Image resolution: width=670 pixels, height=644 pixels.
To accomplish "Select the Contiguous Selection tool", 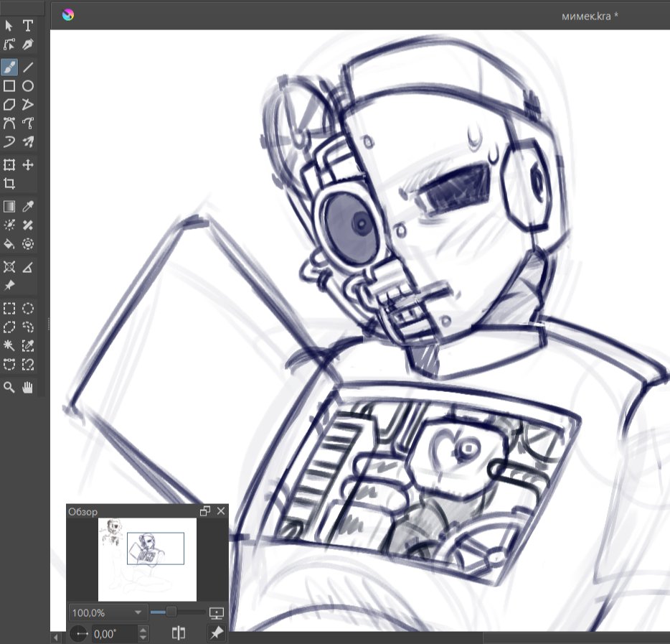I will coord(9,346).
